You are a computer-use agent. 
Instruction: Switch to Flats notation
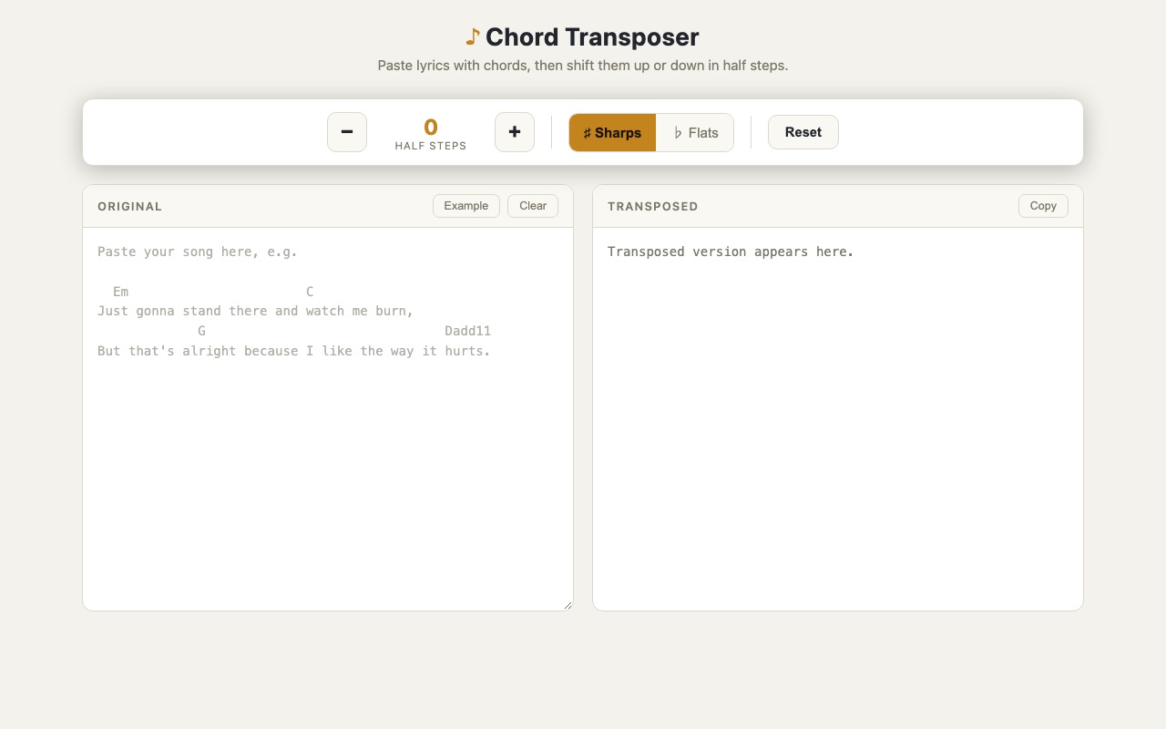pyautogui.click(x=695, y=133)
